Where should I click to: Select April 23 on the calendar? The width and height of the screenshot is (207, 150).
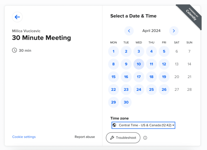(126, 90)
